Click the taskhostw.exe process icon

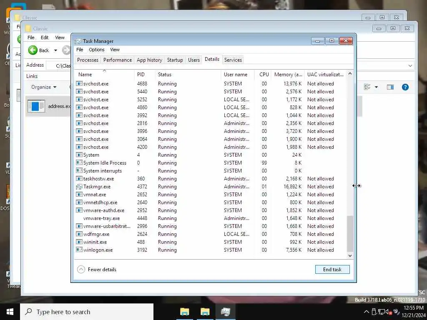[79, 178]
